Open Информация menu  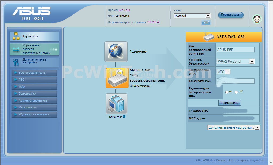coord(34,108)
